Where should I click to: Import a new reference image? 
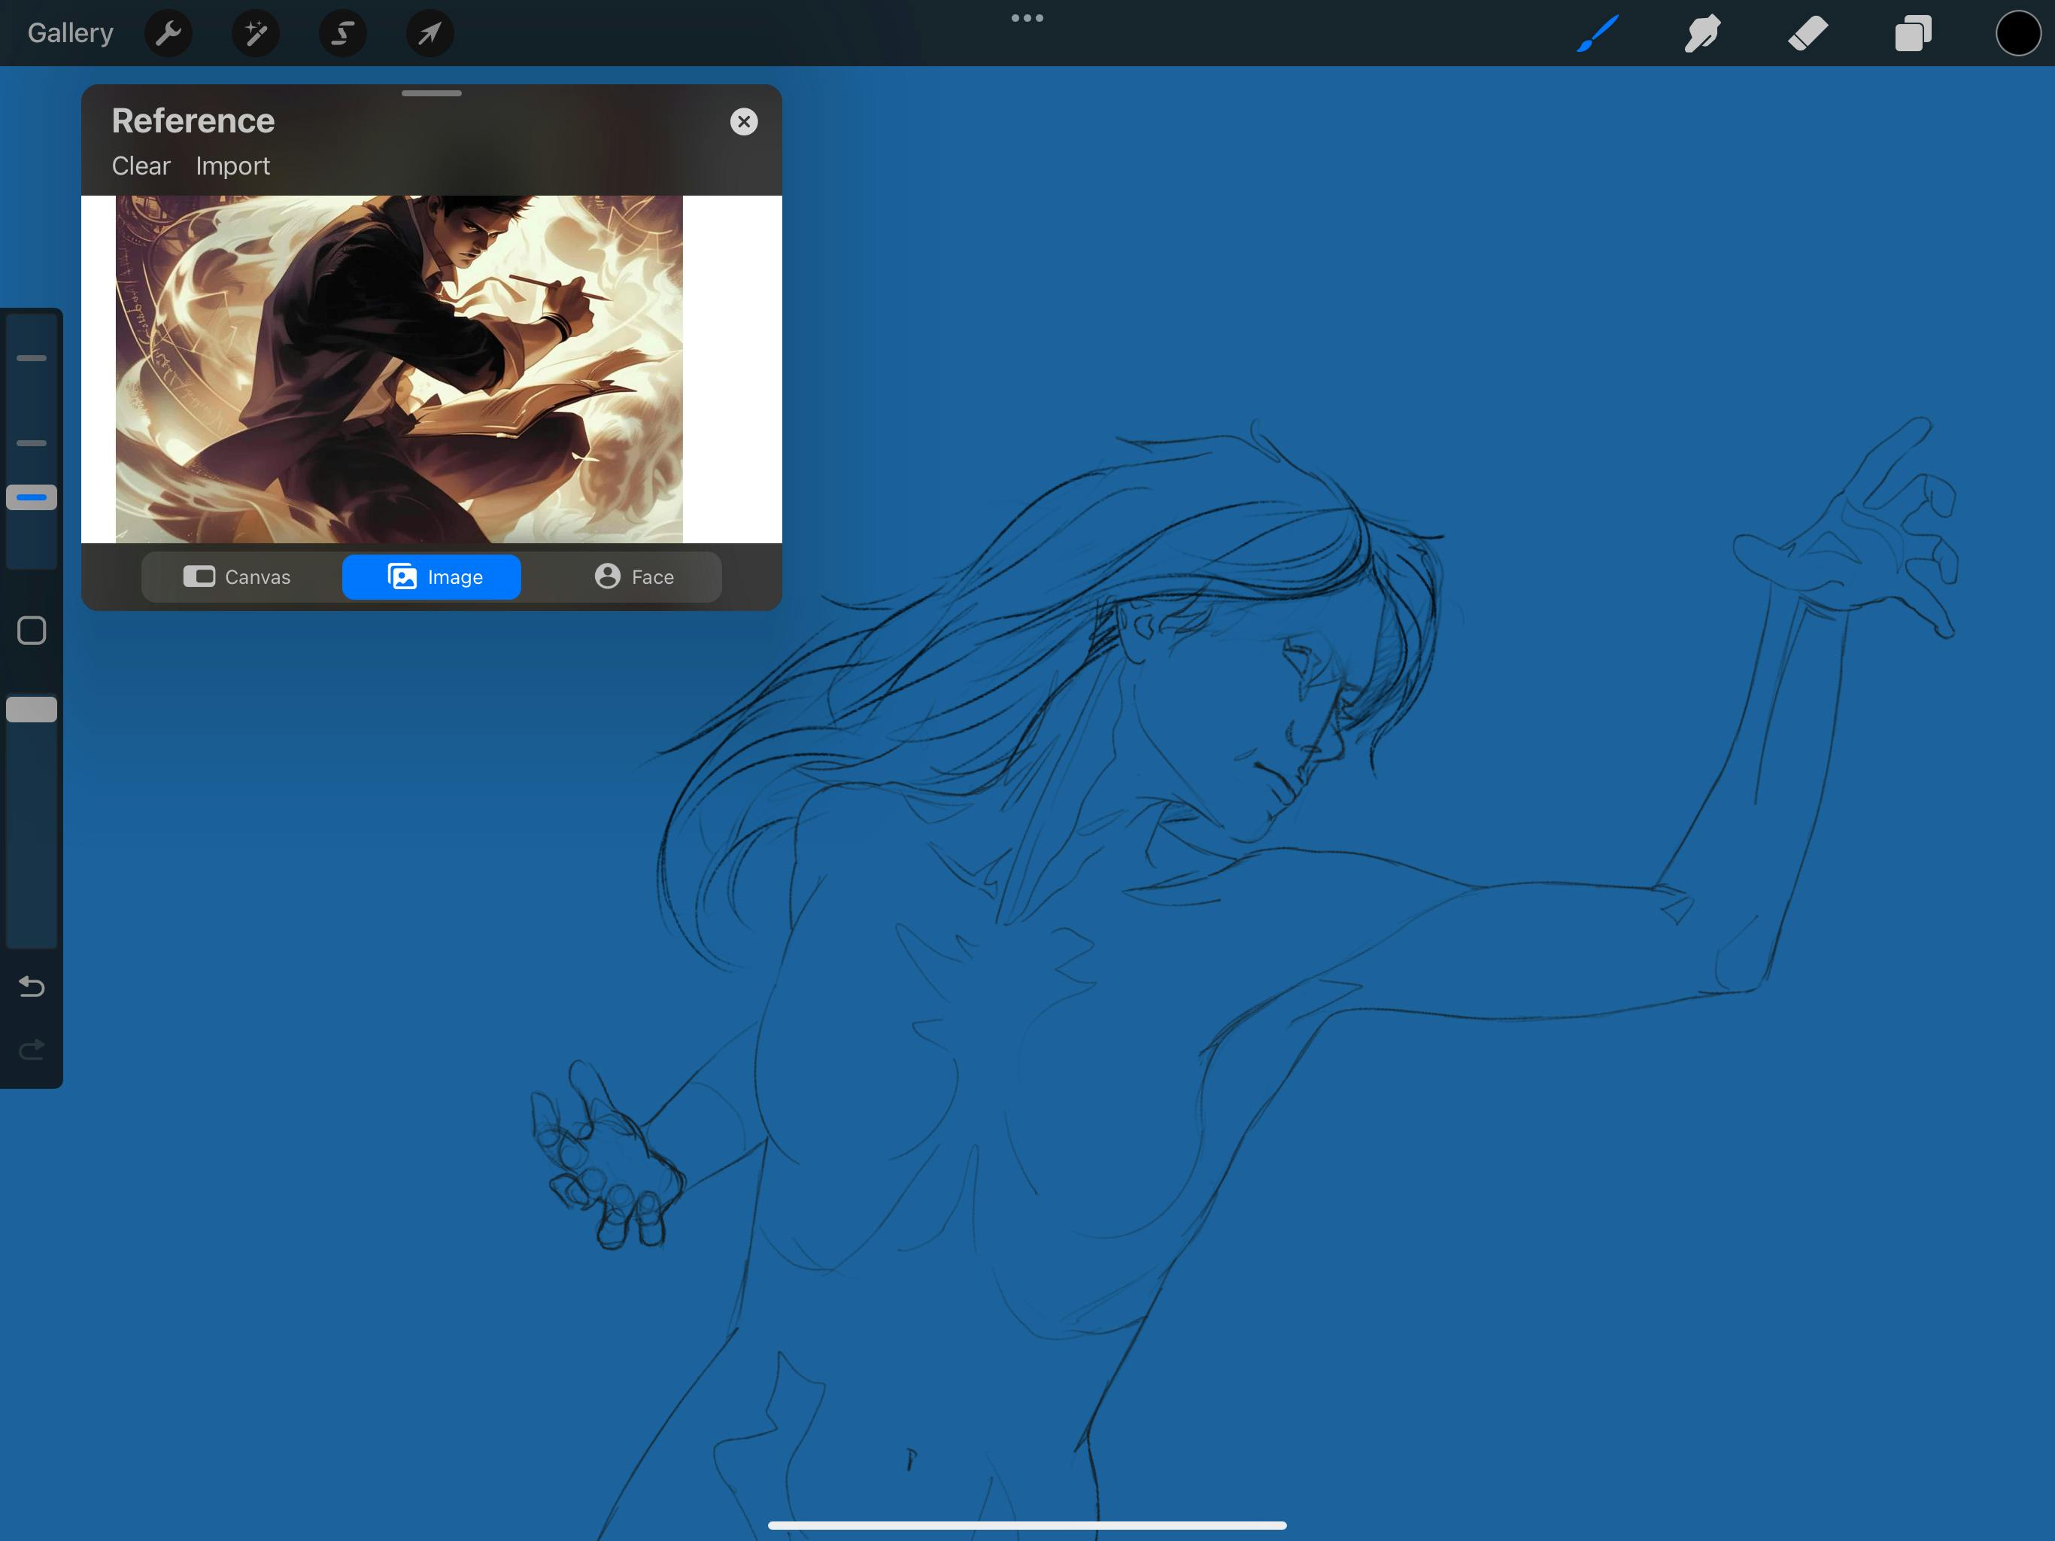click(232, 166)
